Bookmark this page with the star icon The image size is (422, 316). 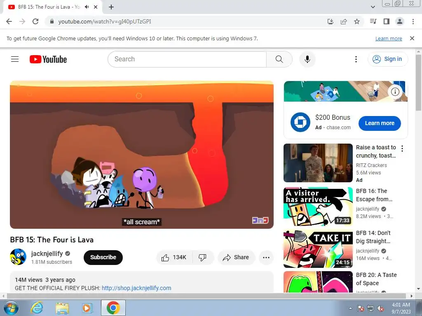357,21
